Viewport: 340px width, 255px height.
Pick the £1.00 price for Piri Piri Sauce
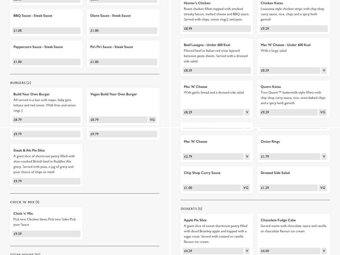123,62
